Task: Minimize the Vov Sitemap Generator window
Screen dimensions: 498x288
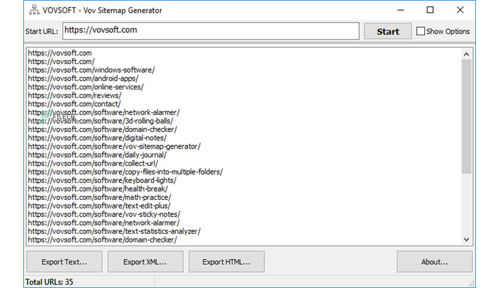Action: tap(401, 10)
